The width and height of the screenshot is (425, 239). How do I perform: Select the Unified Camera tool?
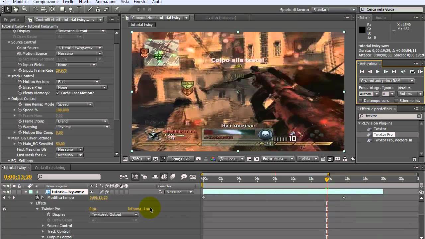click(x=43, y=9)
